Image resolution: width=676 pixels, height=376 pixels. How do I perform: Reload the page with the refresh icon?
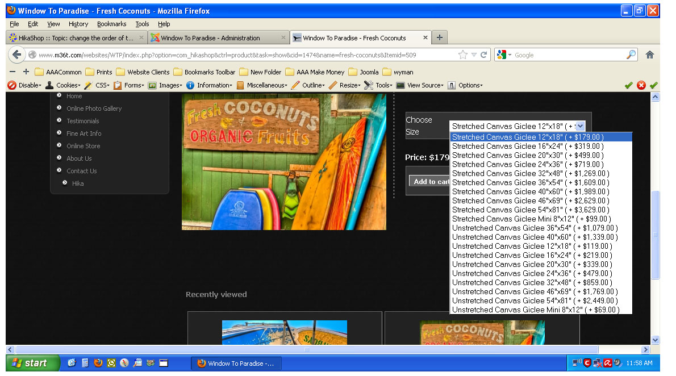484,55
